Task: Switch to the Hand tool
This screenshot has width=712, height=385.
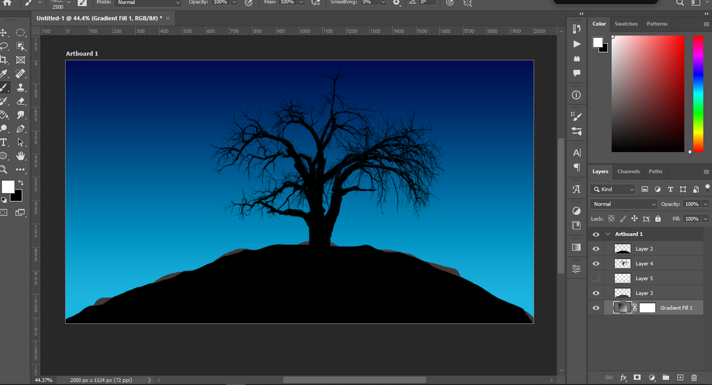Action: [21, 156]
